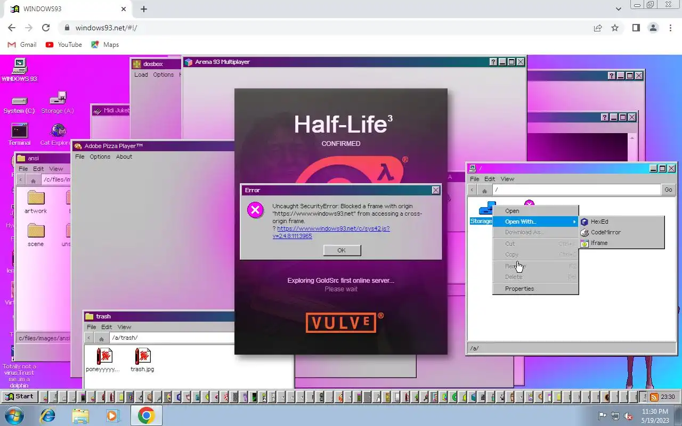Expand the Chrome tab search chevron

pos(619,9)
